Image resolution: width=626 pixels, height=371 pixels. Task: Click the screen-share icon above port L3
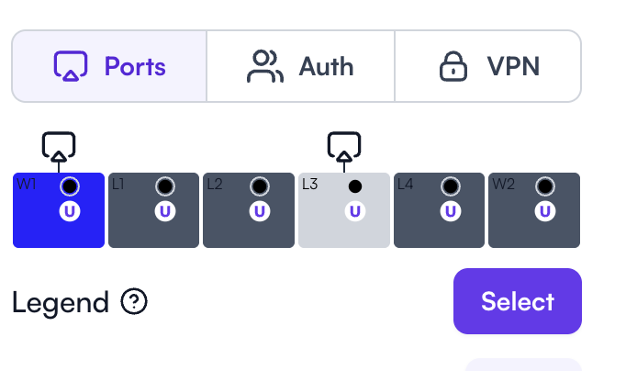click(344, 147)
